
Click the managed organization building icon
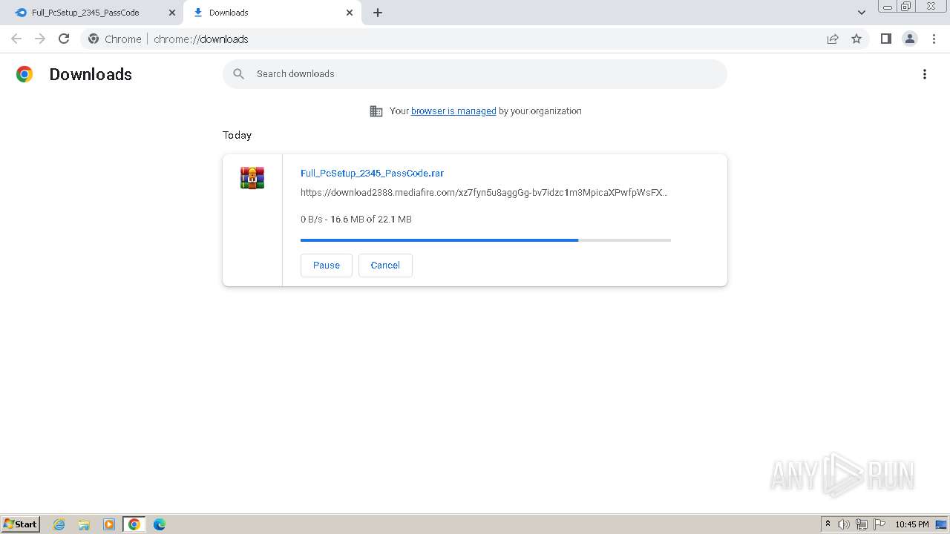(376, 111)
